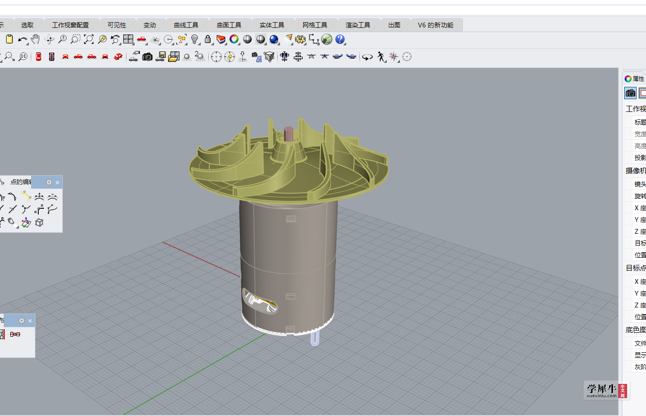Open the V6 的新功能 tab
The height and width of the screenshot is (416, 646).
[x=435, y=25]
